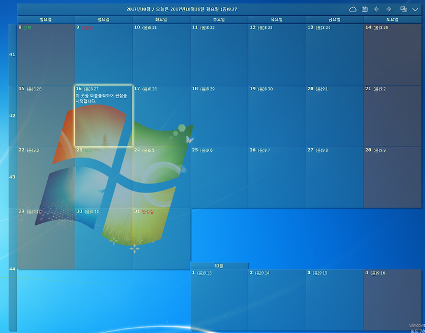Viewport: 425px width, 333px height.
Task: Select October 28 cell labeled (음)9.9
Action: point(393,177)
